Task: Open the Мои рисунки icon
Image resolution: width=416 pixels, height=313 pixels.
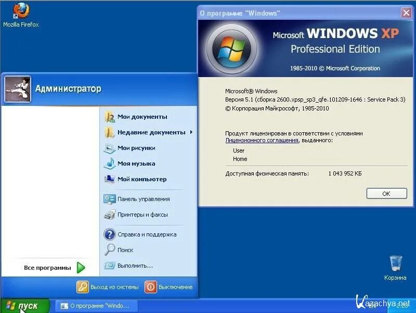Action: coord(110,148)
